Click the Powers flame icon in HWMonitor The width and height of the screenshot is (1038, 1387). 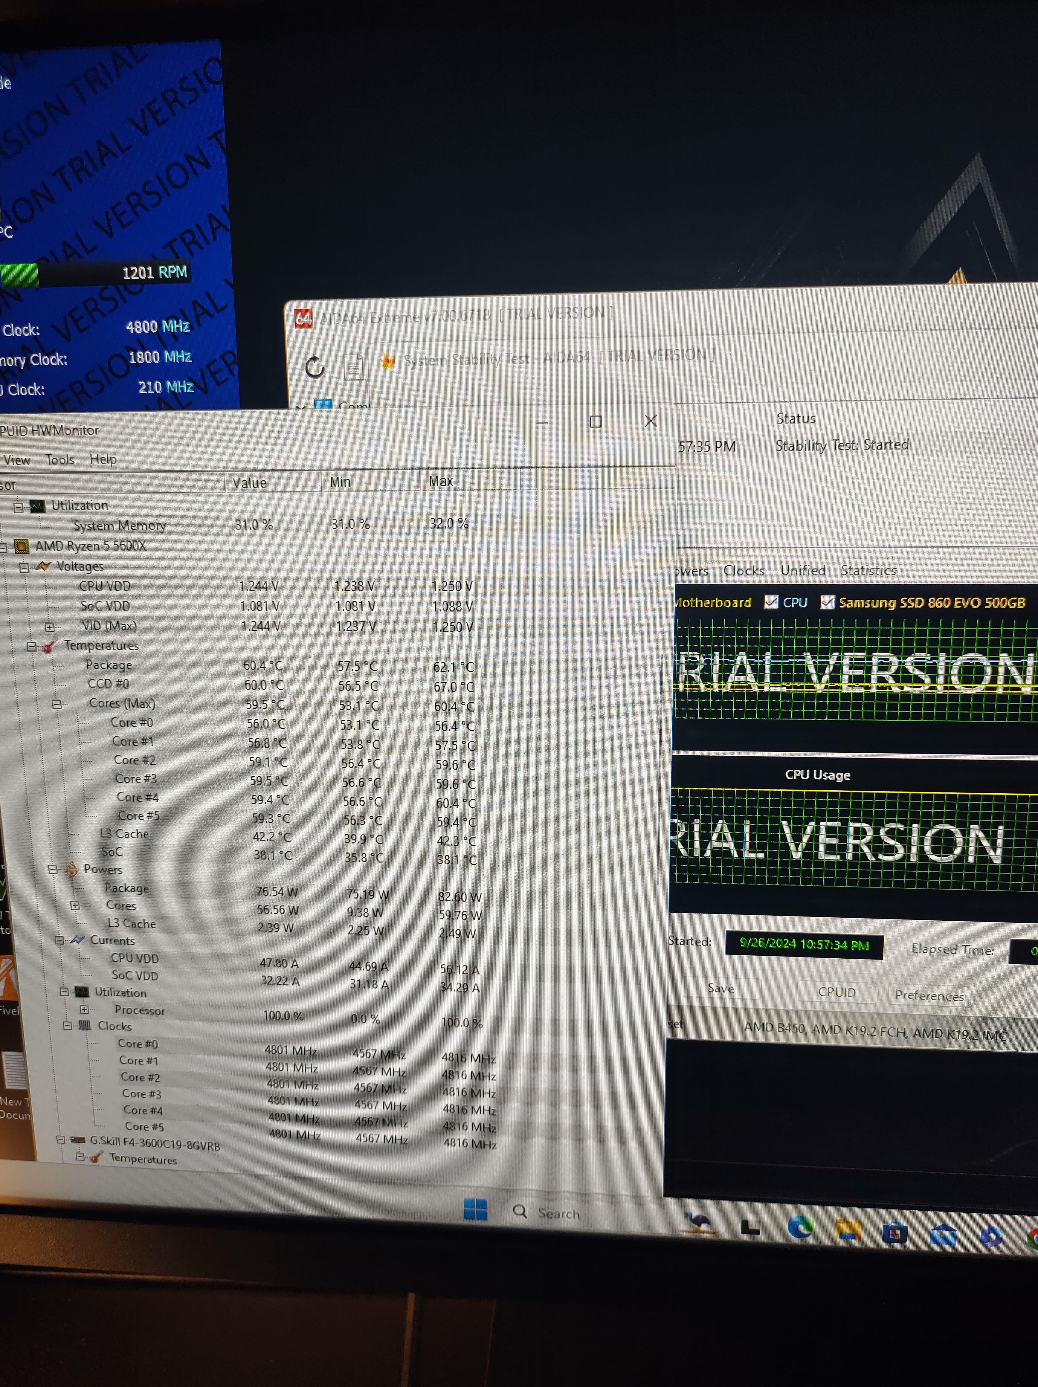coord(71,869)
